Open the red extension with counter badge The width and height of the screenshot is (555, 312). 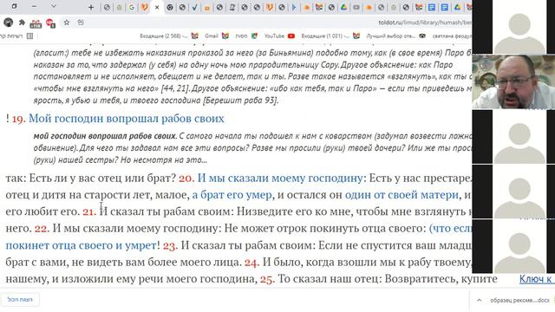click(x=50, y=23)
